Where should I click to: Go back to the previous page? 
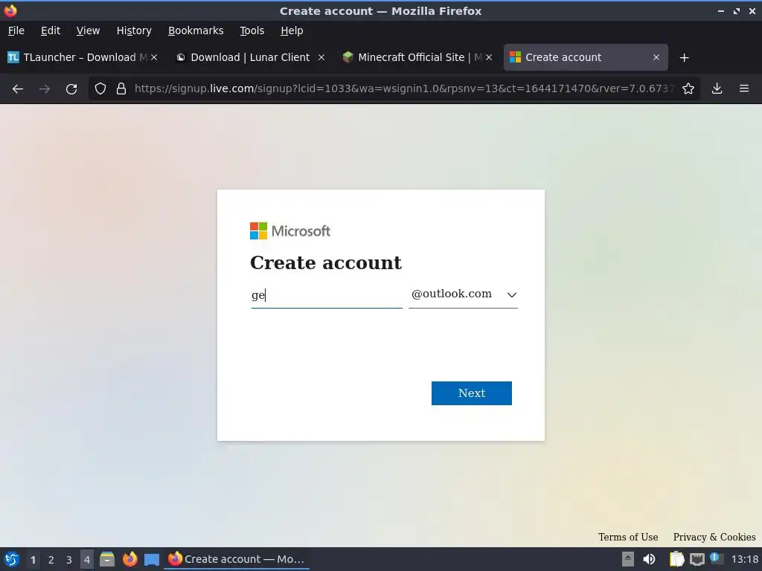click(18, 89)
